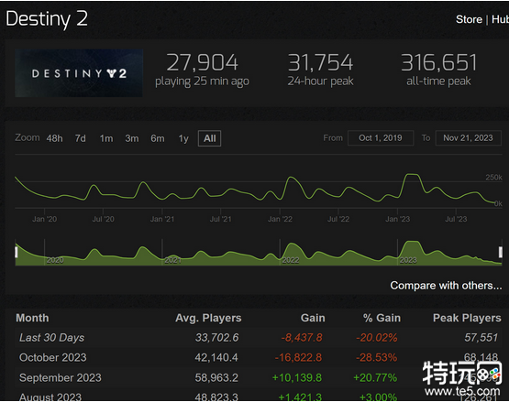Click the Jan '20 axis label

[x=44, y=219]
